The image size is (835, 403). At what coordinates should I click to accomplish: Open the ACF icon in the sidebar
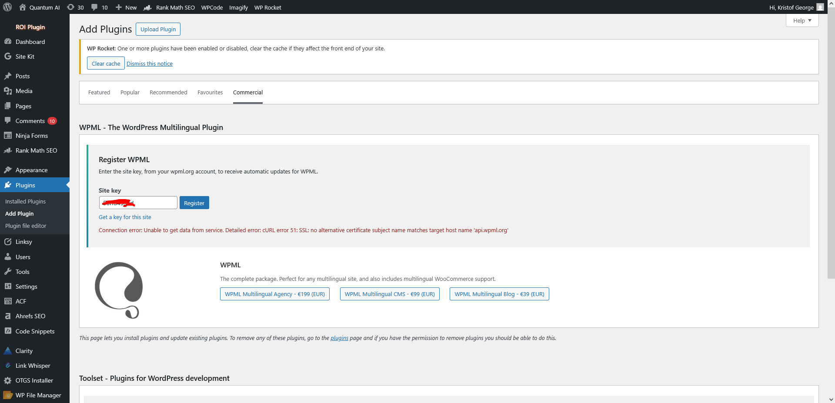[8, 301]
